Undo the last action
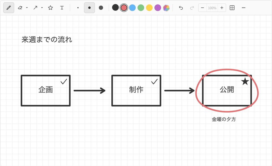 pyautogui.click(x=181, y=8)
